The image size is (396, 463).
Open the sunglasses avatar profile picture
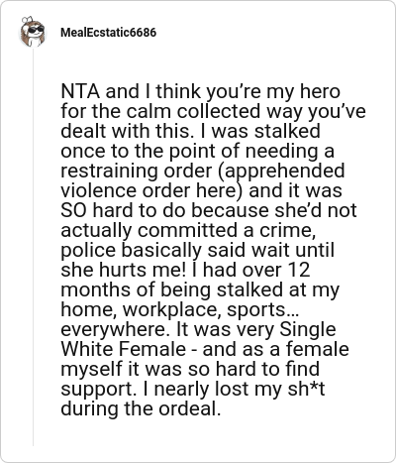click(x=33, y=32)
